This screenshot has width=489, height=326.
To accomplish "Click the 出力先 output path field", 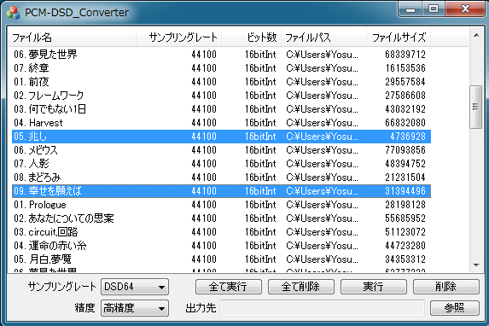I will tap(323, 308).
